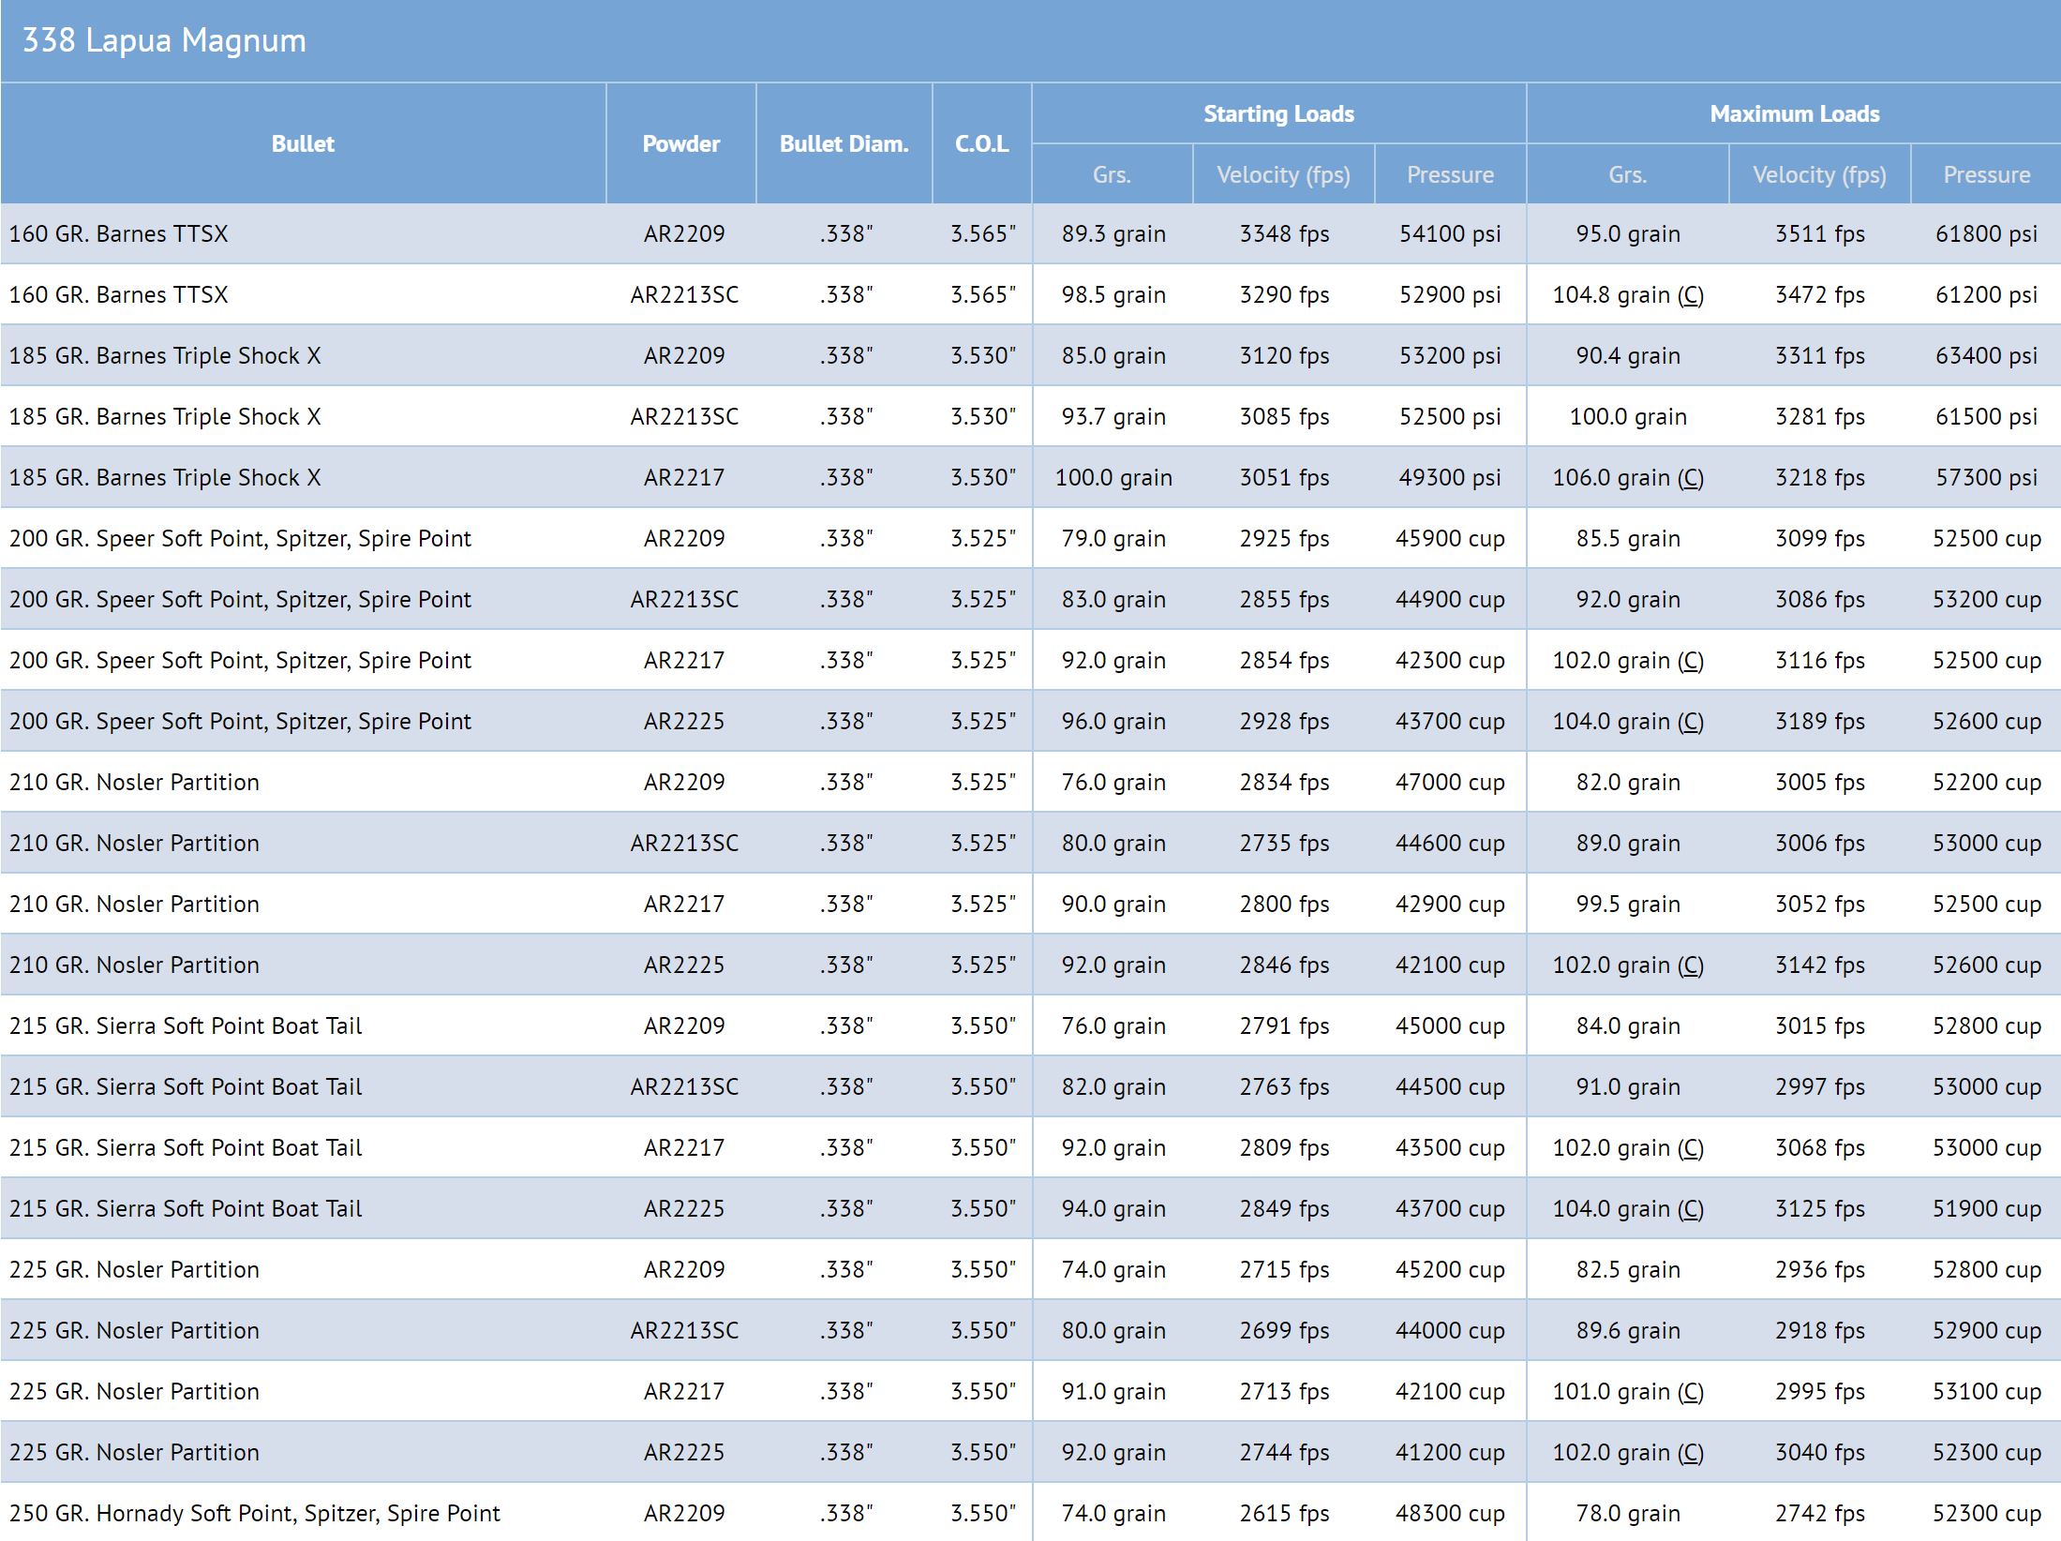Click the Grs. header under Starting Loads
Image resolution: width=2061 pixels, height=1541 pixels.
pyautogui.click(x=1113, y=174)
